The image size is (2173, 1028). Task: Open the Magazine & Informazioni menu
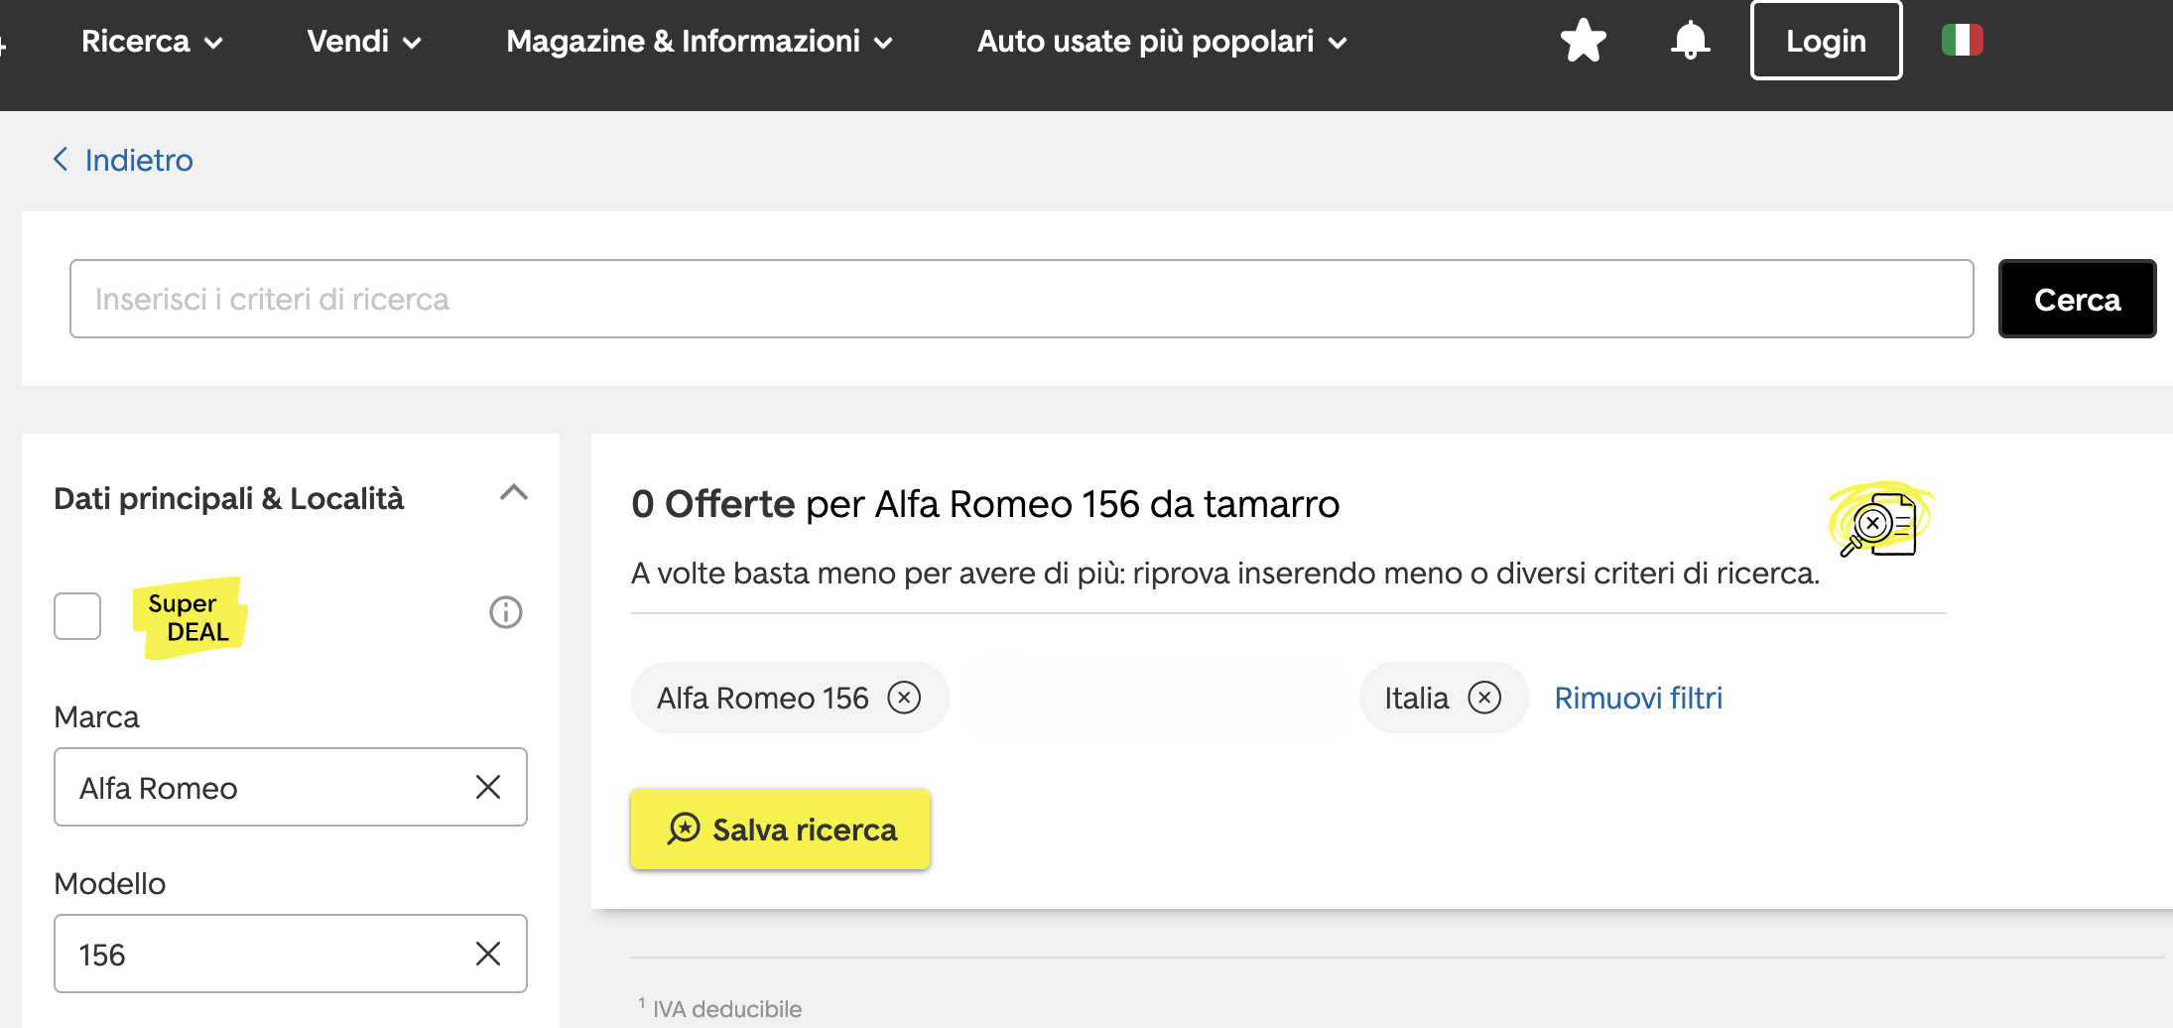700,42
